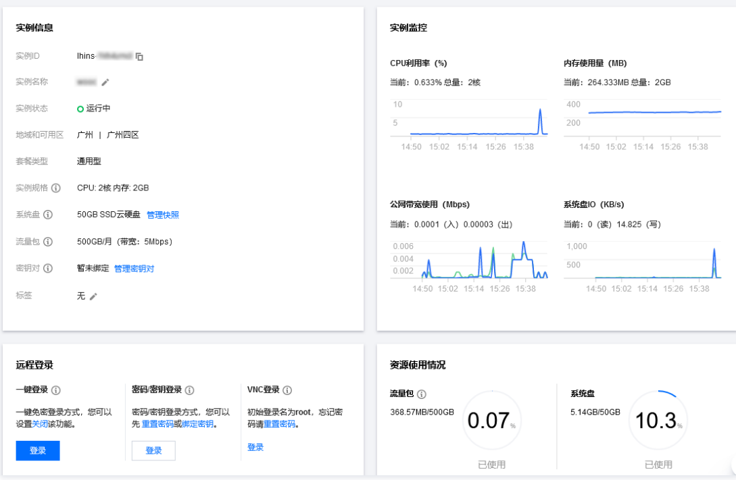Click the outlined 登录 button for password login

153,450
